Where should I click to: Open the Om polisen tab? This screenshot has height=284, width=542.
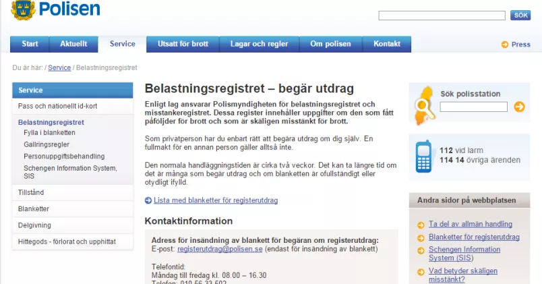coord(330,45)
